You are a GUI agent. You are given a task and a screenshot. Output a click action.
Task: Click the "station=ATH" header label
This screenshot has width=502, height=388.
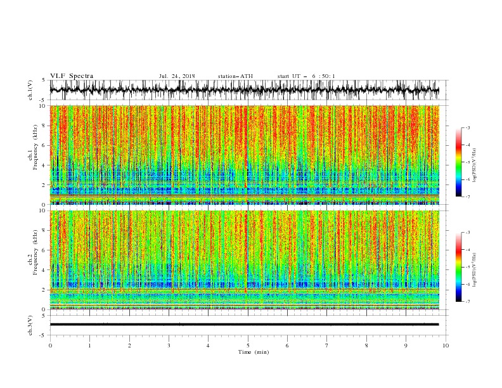pos(235,76)
